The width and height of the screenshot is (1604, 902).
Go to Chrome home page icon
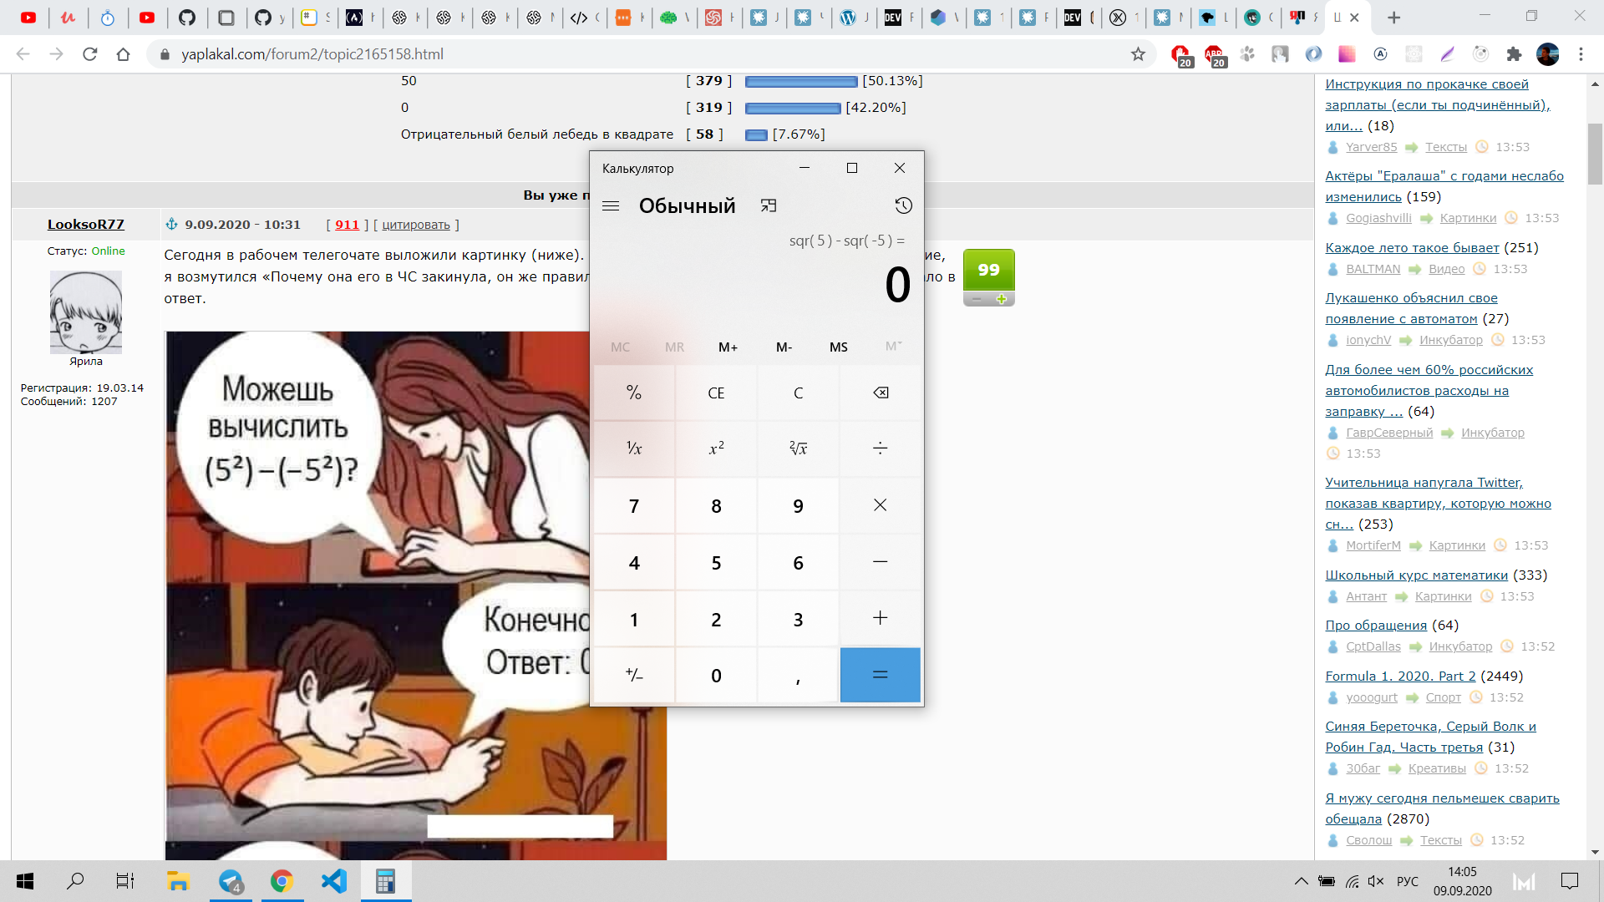(124, 54)
